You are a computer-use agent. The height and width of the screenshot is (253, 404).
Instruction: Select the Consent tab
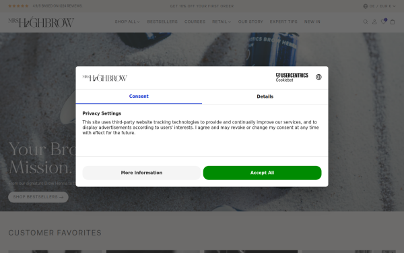tap(139, 96)
